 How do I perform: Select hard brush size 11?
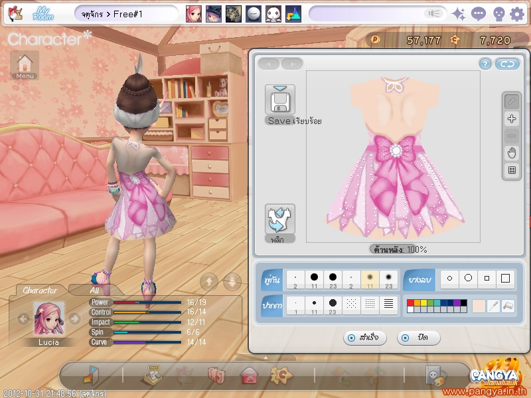pyautogui.click(x=314, y=280)
